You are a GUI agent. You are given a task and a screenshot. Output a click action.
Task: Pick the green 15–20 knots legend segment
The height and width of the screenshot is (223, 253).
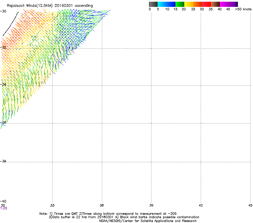point(180,4)
